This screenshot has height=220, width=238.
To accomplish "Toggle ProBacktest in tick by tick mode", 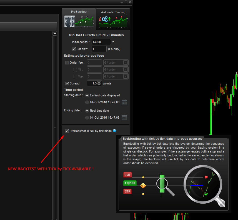I will 67,131.
